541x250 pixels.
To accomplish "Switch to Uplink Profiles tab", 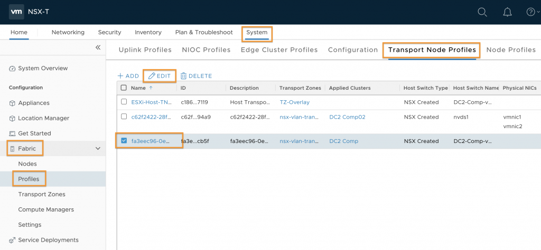I will coord(145,50).
